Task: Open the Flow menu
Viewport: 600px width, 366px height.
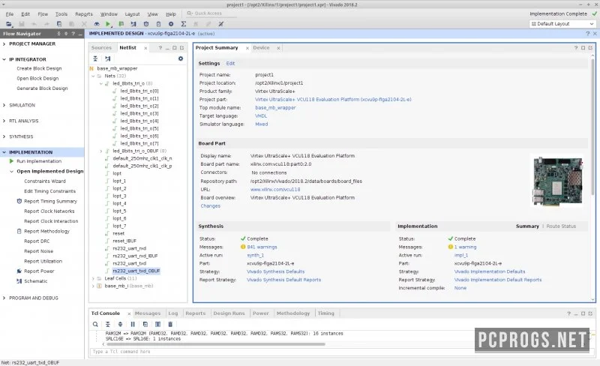Action: click(x=43, y=13)
